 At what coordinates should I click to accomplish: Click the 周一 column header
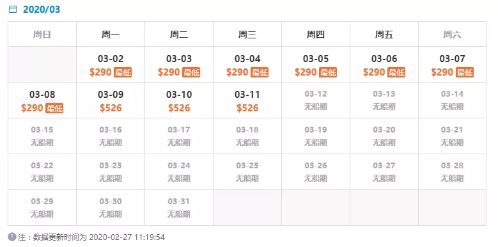click(111, 35)
